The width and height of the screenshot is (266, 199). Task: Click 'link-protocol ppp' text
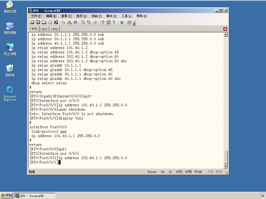(49, 131)
